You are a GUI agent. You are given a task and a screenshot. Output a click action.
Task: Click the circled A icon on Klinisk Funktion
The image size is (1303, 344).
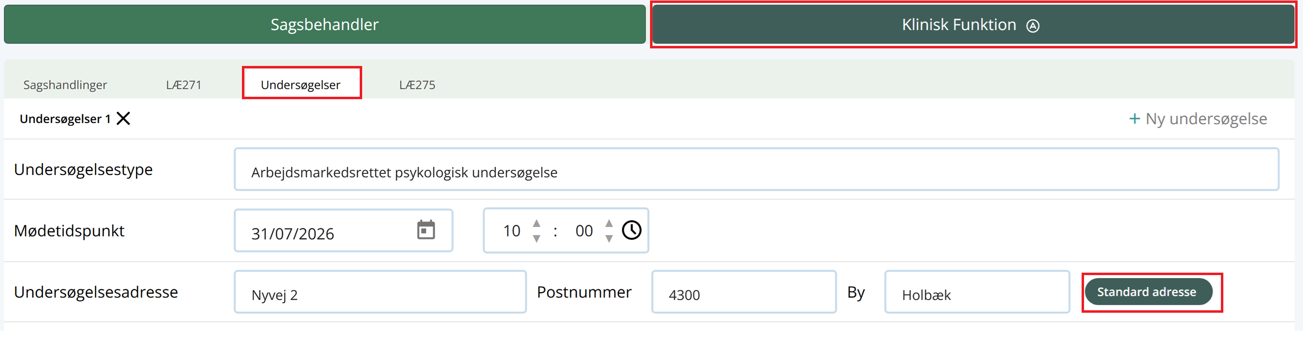tap(1032, 26)
